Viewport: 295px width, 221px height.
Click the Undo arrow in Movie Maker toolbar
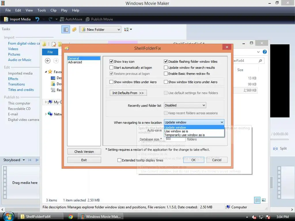(x=37, y=19)
